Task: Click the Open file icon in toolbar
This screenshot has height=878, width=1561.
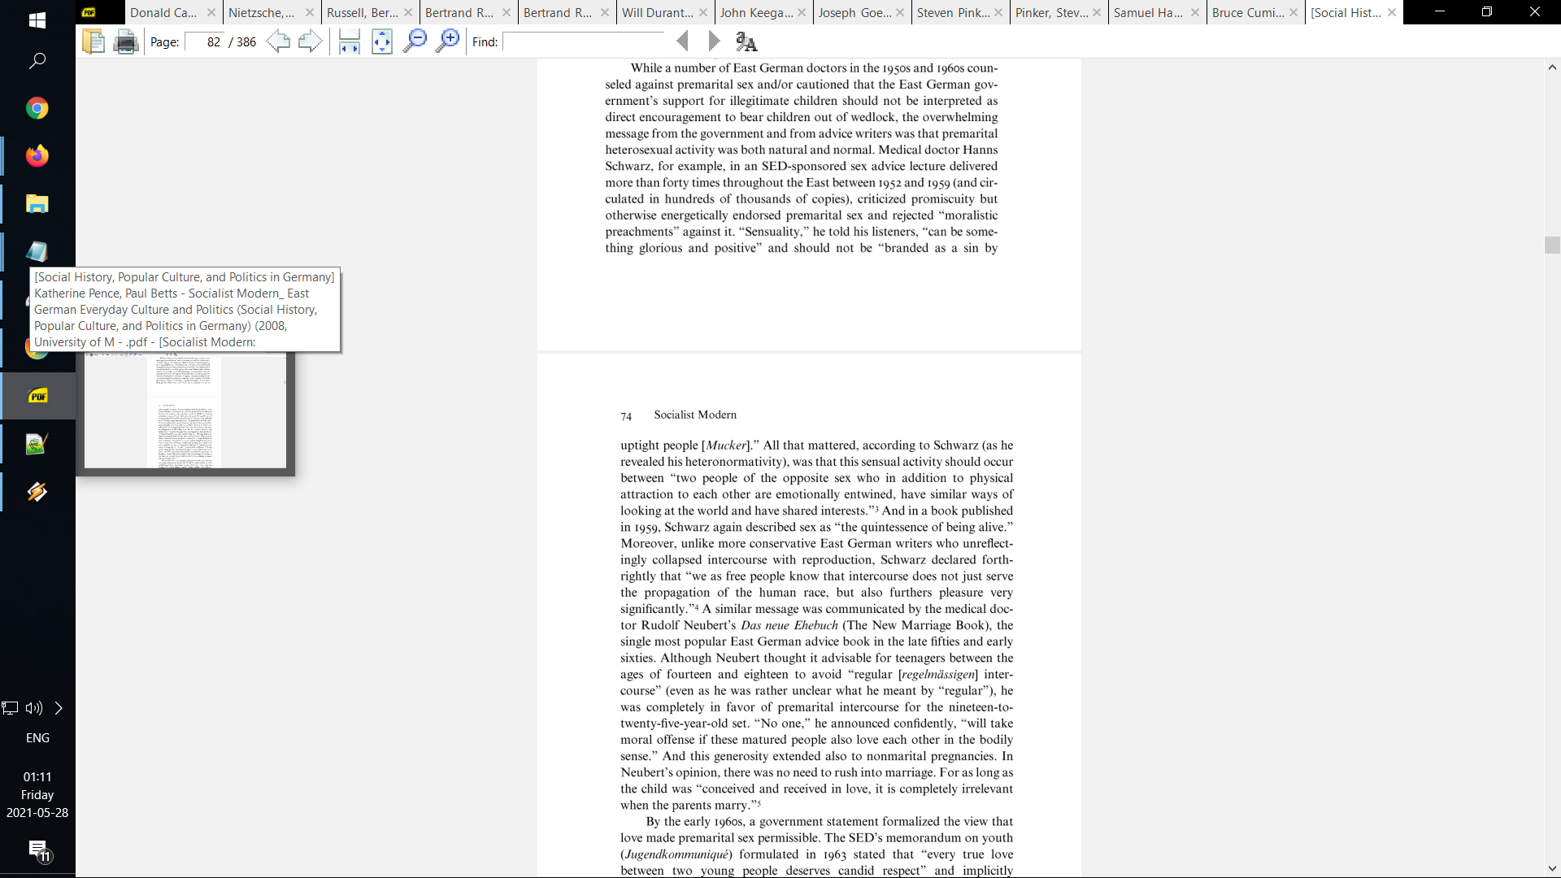Action: tap(93, 41)
